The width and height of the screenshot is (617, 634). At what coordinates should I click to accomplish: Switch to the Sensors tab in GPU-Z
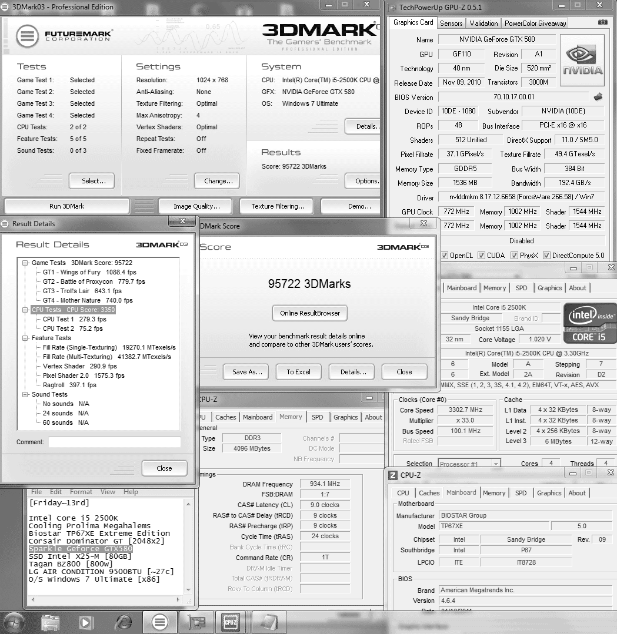tap(451, 23)
